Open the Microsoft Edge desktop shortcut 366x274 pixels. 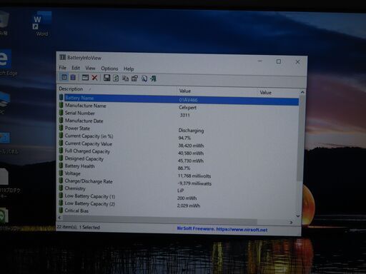(x=6, y=62)
